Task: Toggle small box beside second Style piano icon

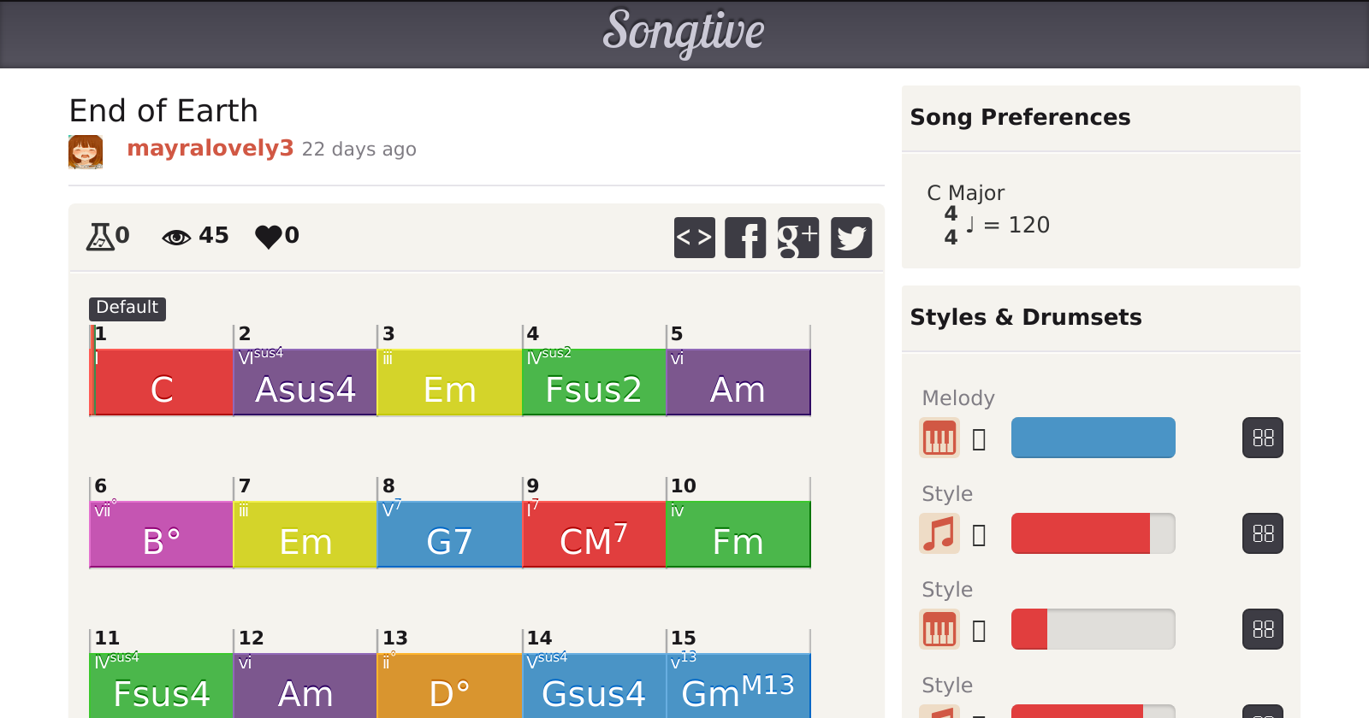Action: tap(980, 631)
